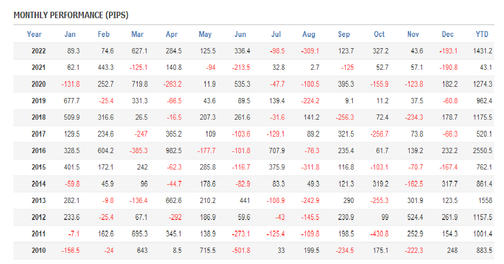Click the Dec column header

[448, 35]
